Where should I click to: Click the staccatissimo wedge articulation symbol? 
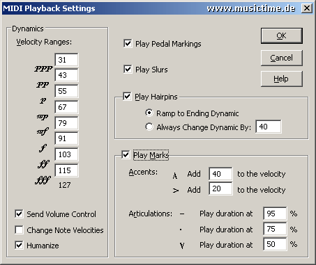click(x=182, y=246)
